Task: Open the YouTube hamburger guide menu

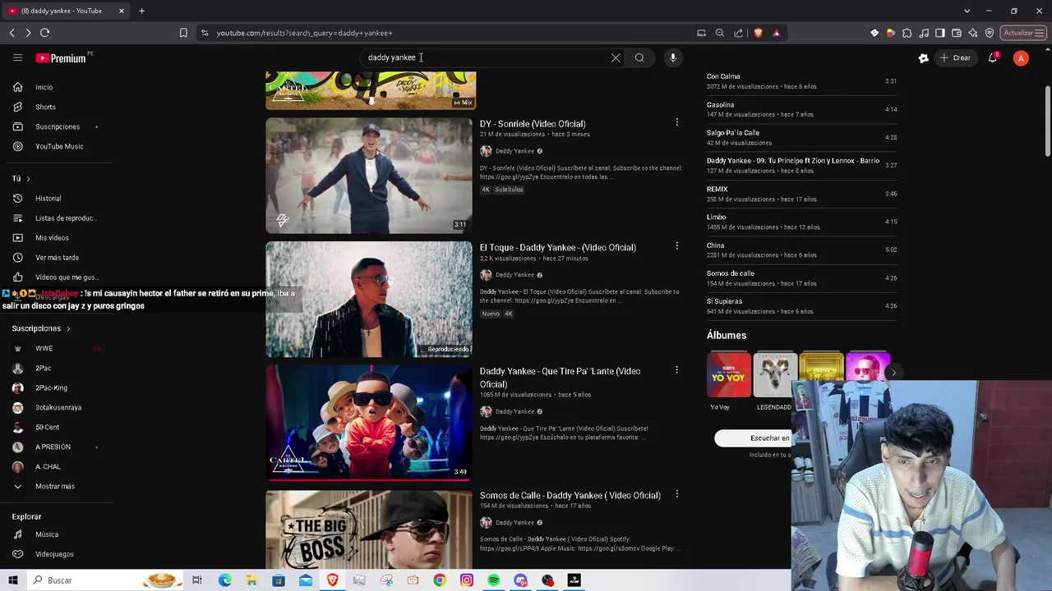Action: coord(17,57)
